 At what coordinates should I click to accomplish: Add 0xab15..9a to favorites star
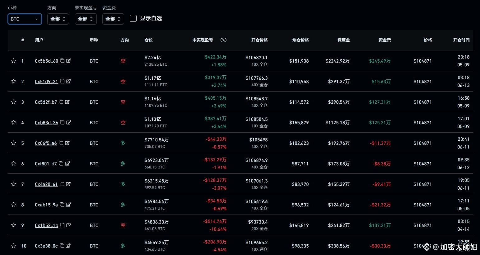point(13,205)
